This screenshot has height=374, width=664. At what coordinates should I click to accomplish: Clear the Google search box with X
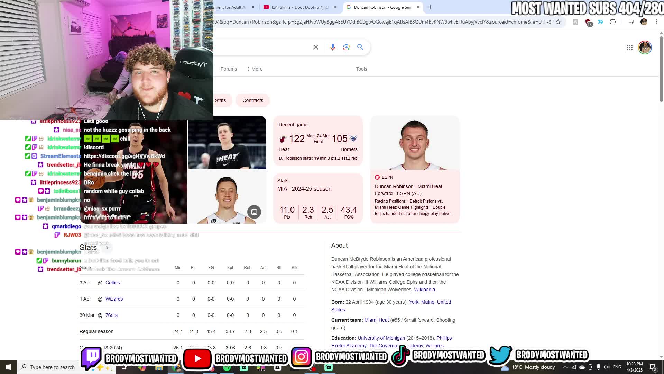point(315,47)
